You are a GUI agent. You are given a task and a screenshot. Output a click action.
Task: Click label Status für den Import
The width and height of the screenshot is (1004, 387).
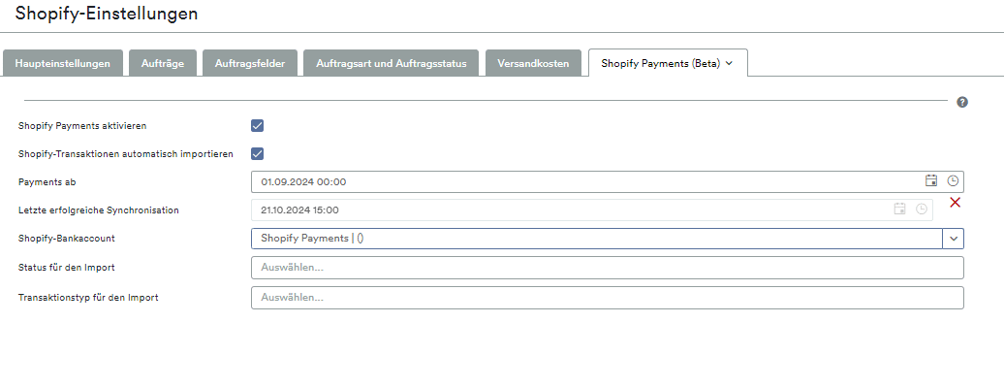pos(67,267)
